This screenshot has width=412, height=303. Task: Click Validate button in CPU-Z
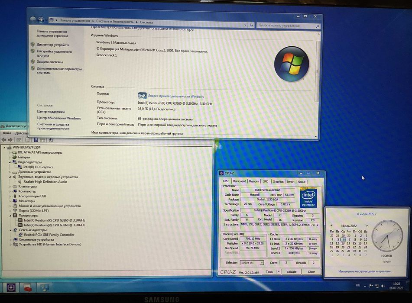(x=292, y=272)
